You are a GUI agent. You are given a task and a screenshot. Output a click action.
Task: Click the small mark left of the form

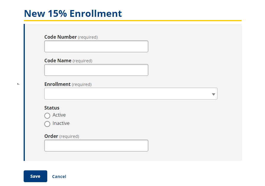[x=18, y=84]
